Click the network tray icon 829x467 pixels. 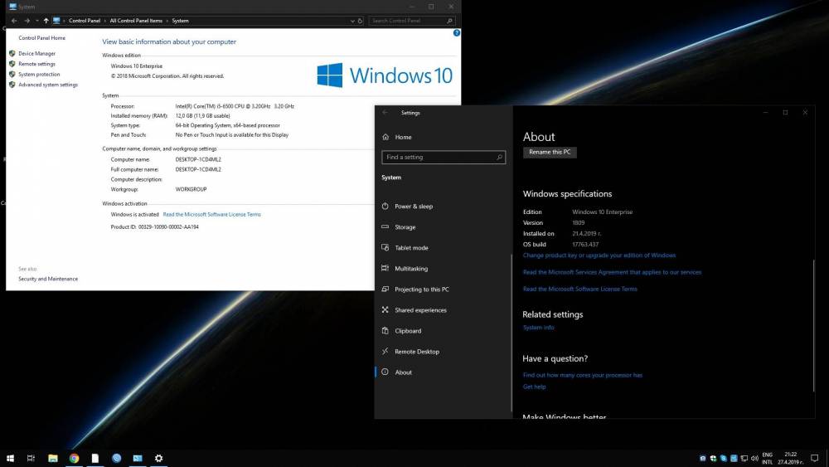click(744, 459)
